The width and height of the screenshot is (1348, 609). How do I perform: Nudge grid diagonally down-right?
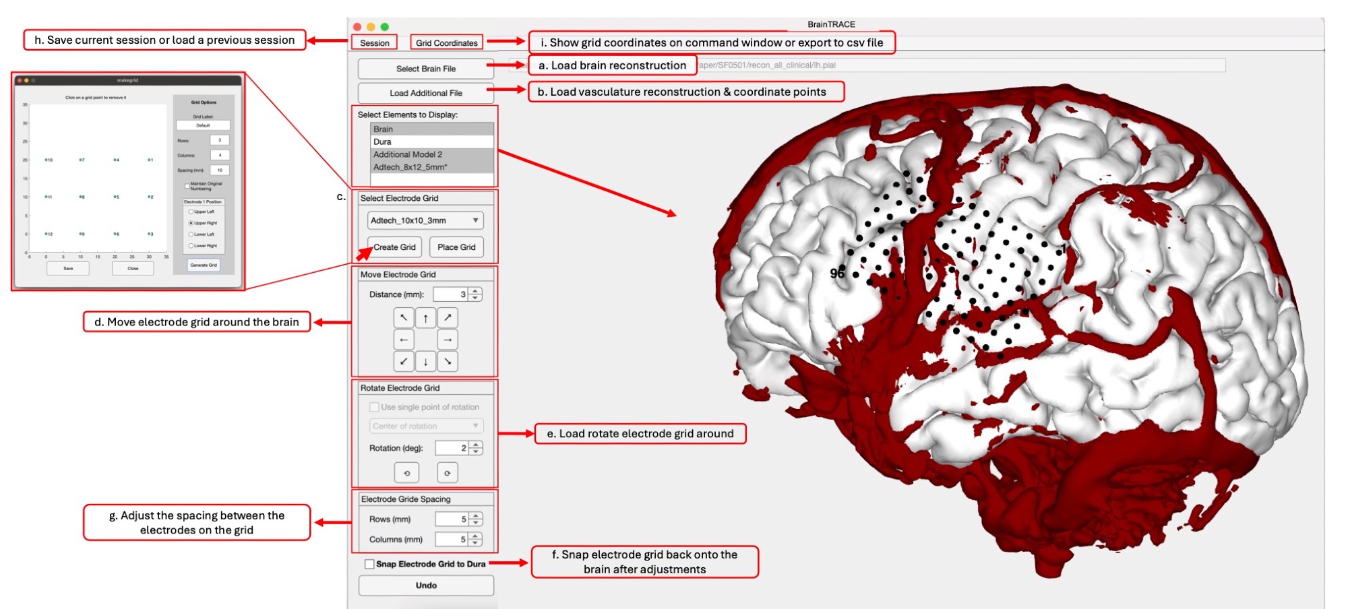point(448,362)
